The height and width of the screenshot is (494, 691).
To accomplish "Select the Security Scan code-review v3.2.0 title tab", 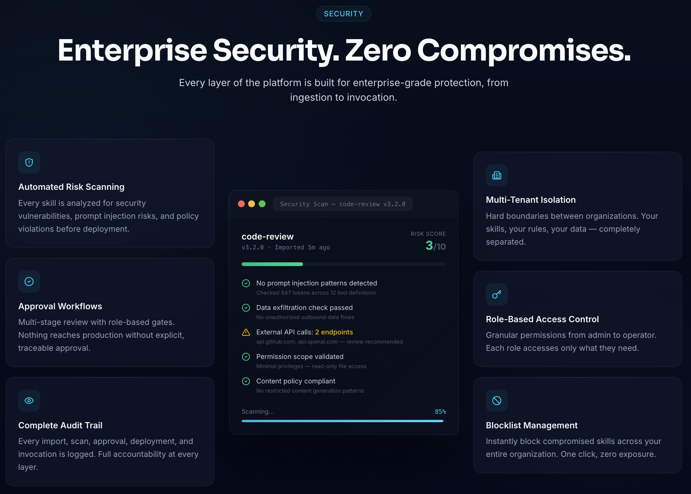I will coord(342,204).
